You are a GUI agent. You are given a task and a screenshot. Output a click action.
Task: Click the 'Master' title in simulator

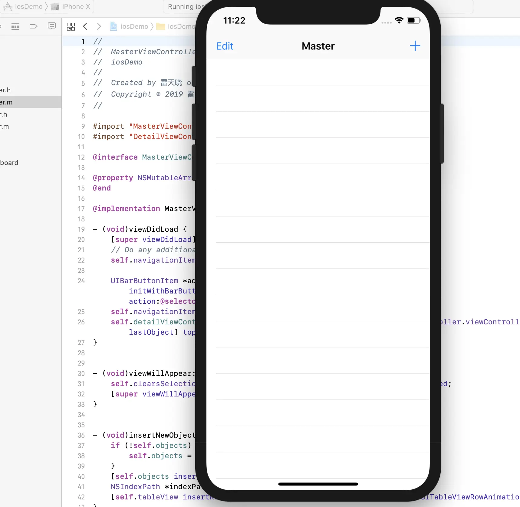[x=318, y=46]
